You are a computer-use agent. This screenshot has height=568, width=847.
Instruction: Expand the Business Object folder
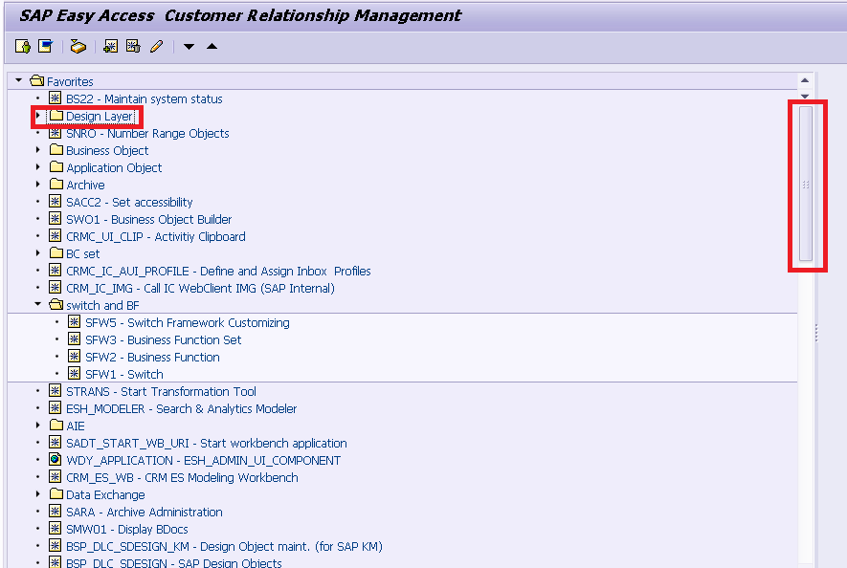click(x=38, y=150)
